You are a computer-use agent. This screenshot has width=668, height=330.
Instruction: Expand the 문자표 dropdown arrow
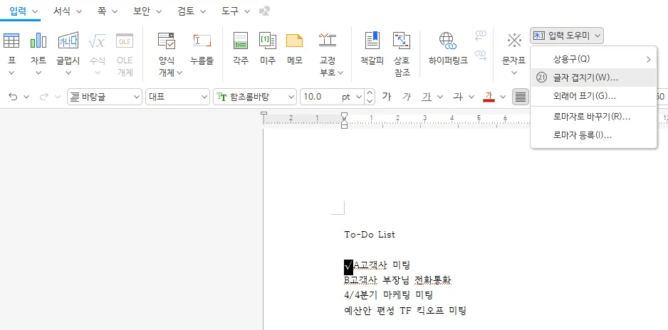point(514,73)
